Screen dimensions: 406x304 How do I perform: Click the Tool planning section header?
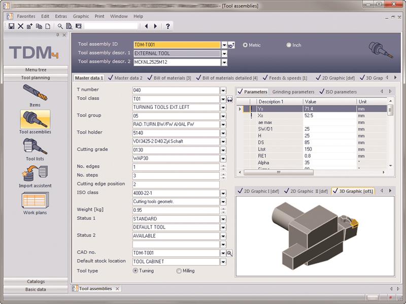tap(36, 78)
